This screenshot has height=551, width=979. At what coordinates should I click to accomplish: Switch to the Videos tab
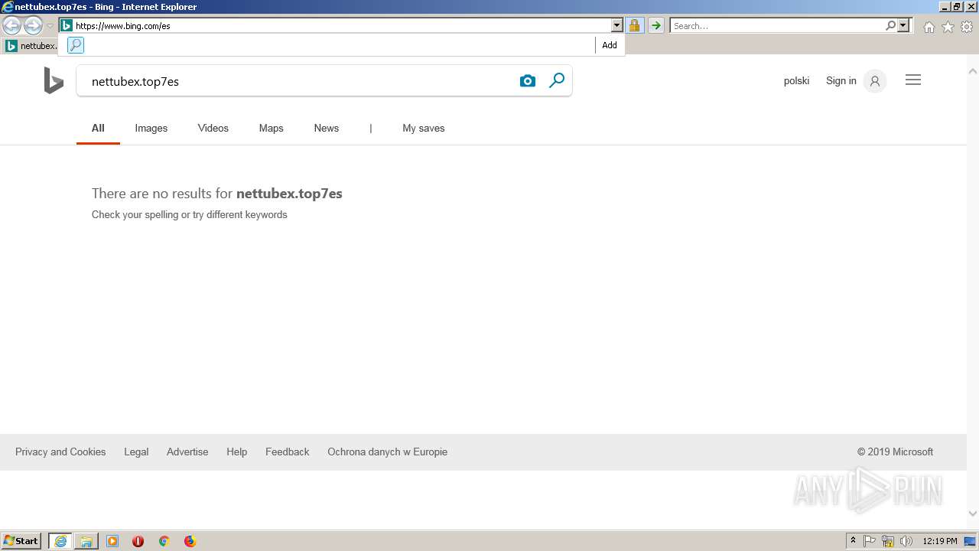213,128
